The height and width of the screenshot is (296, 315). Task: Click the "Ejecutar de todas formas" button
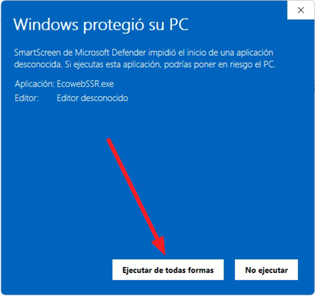[168, 270]
